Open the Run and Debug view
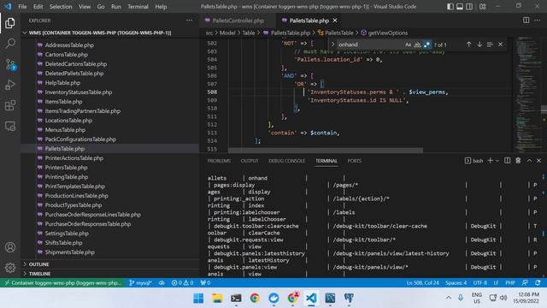 coord(10,85)
